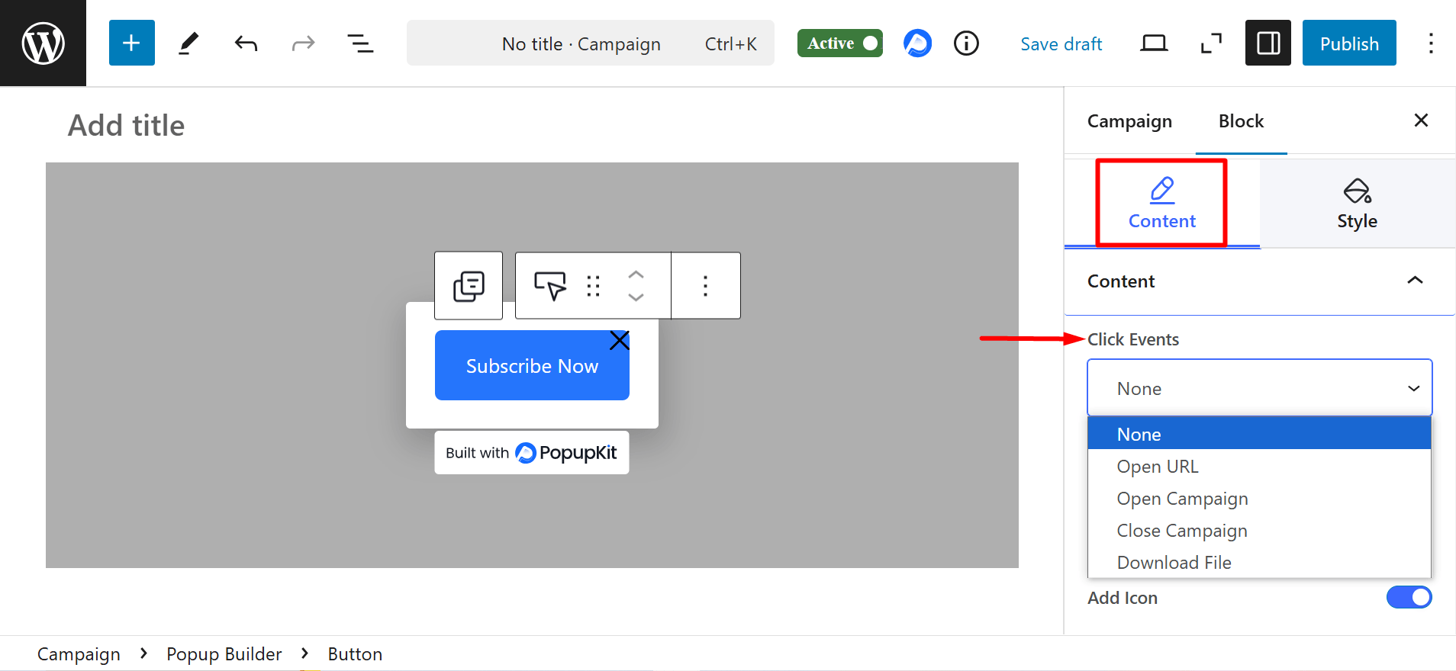Viewport: 1456px width, 671px height.
Task: Click the PopupKit logo icon in toolbar
Action: [917, 43]
